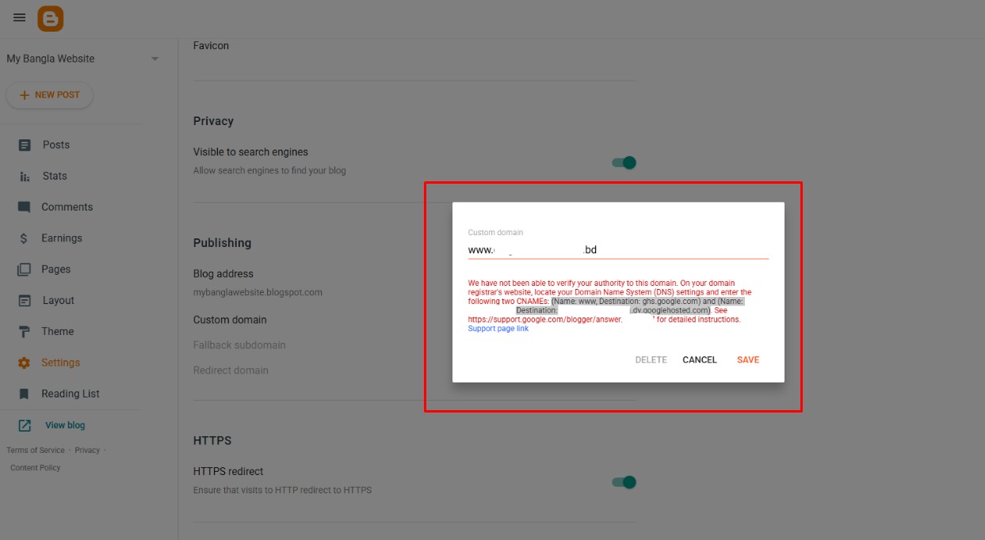
Task: Click the HTTPS redirect setting label
Action: click(x=228, y=471)
